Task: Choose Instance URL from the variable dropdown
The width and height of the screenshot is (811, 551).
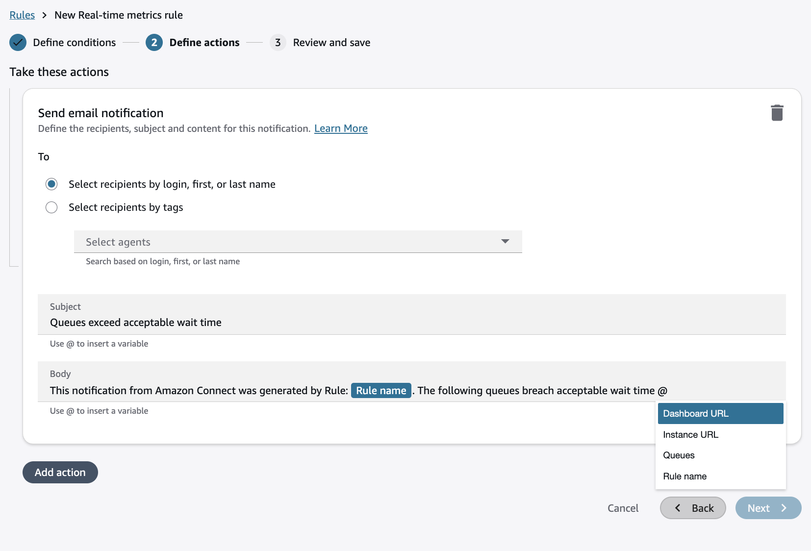Action: (x=690, y=434)
